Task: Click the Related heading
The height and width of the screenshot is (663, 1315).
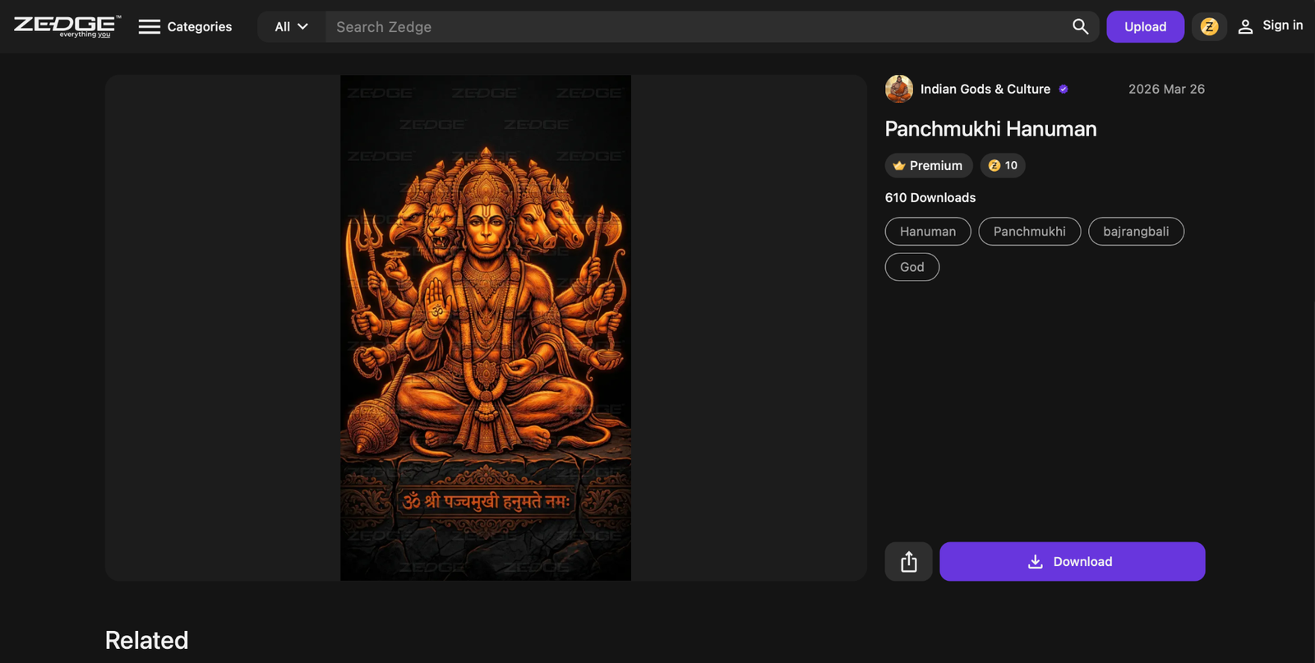Action: (x=147, y=641)
